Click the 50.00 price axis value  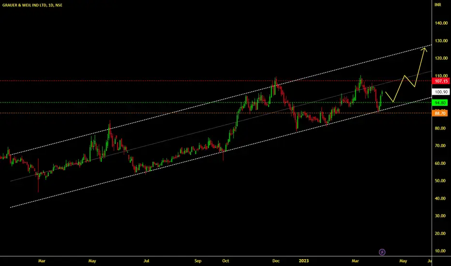pyautogui.click(x=440, y=181)
